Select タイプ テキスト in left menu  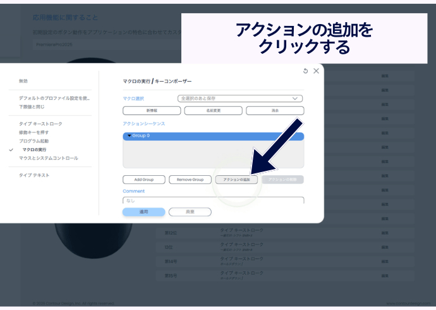[x=34, y=175]
